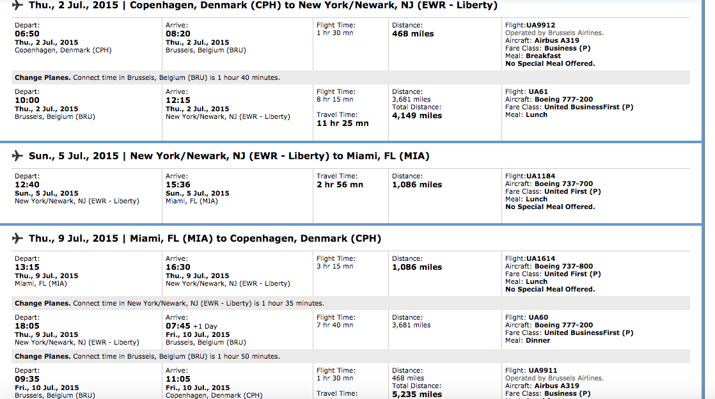Select the Thu., 9 Jul., 2015 Miami to Copenhagen heading
This screenshot has height=399, width=715.
pos(205,239)
